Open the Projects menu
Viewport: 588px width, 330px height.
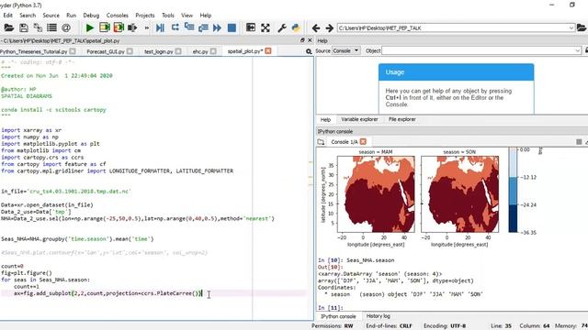pos(145,16)
